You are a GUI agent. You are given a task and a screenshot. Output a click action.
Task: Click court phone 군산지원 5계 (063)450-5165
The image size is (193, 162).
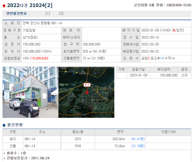click(x=163, y=5)
